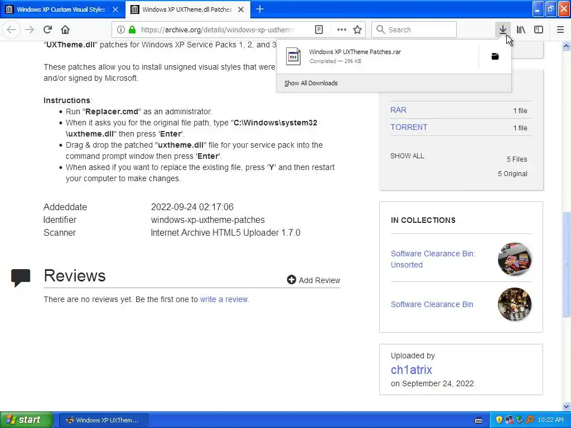Image resolution: width=571 pixels, height=428 pixels.
Task: Click Software Clearance Bin: Unsorted thumbnail
Action: pos(514,259)
